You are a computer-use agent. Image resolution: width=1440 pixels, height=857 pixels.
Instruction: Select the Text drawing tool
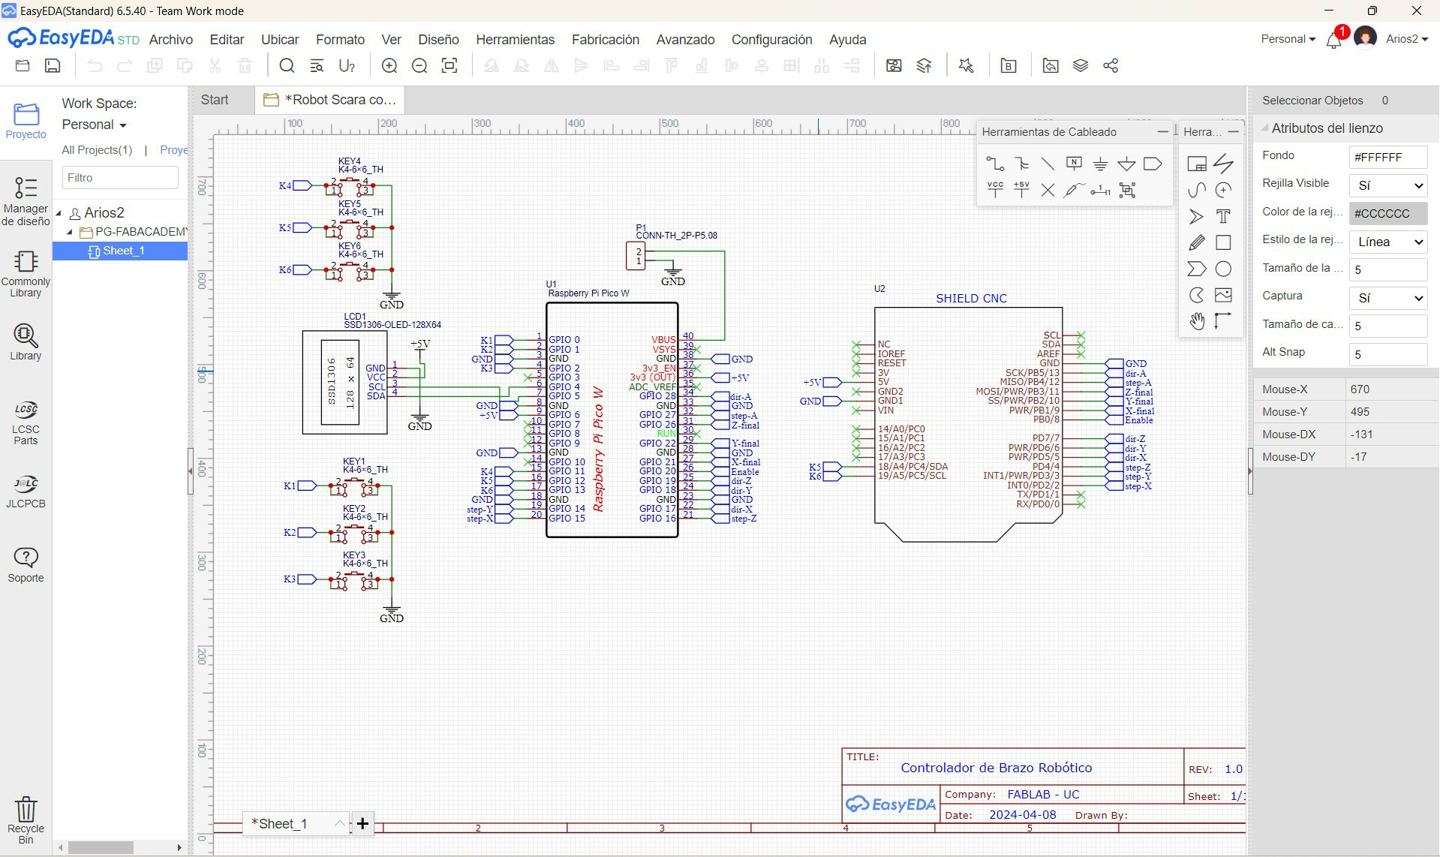point(1223,216)
